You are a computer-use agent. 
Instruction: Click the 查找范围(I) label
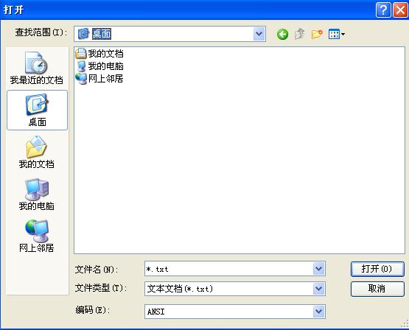pyautogui.click(x=41, y=32)
